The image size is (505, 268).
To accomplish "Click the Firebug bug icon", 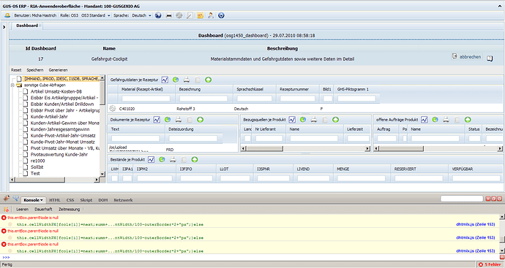I will [x=6, y=199].
